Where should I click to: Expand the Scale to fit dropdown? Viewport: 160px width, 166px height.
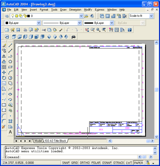point(151,16)
